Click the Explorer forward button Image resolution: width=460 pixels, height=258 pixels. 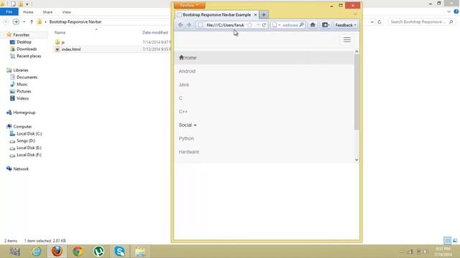pyautogui.click(x=16, y=22)
